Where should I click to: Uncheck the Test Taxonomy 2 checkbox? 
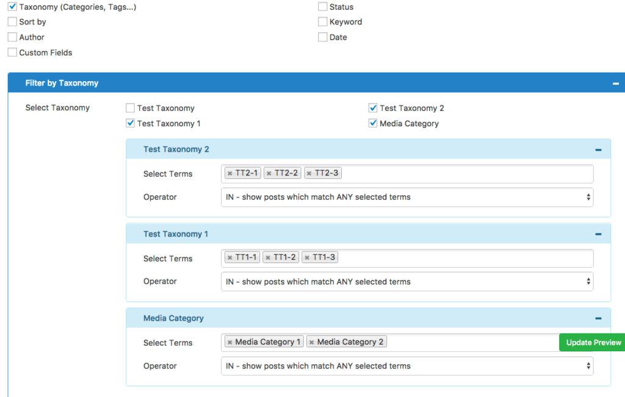pos(373,108)
